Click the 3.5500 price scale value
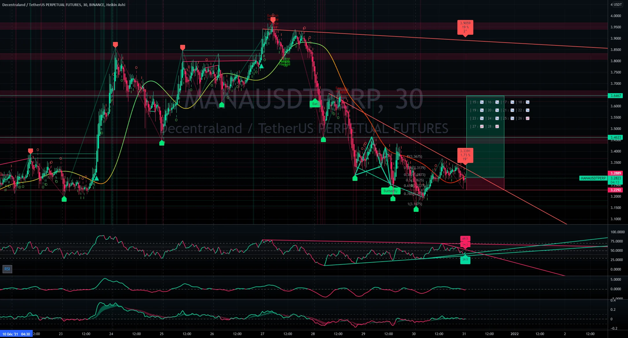 tap(616, 117)
